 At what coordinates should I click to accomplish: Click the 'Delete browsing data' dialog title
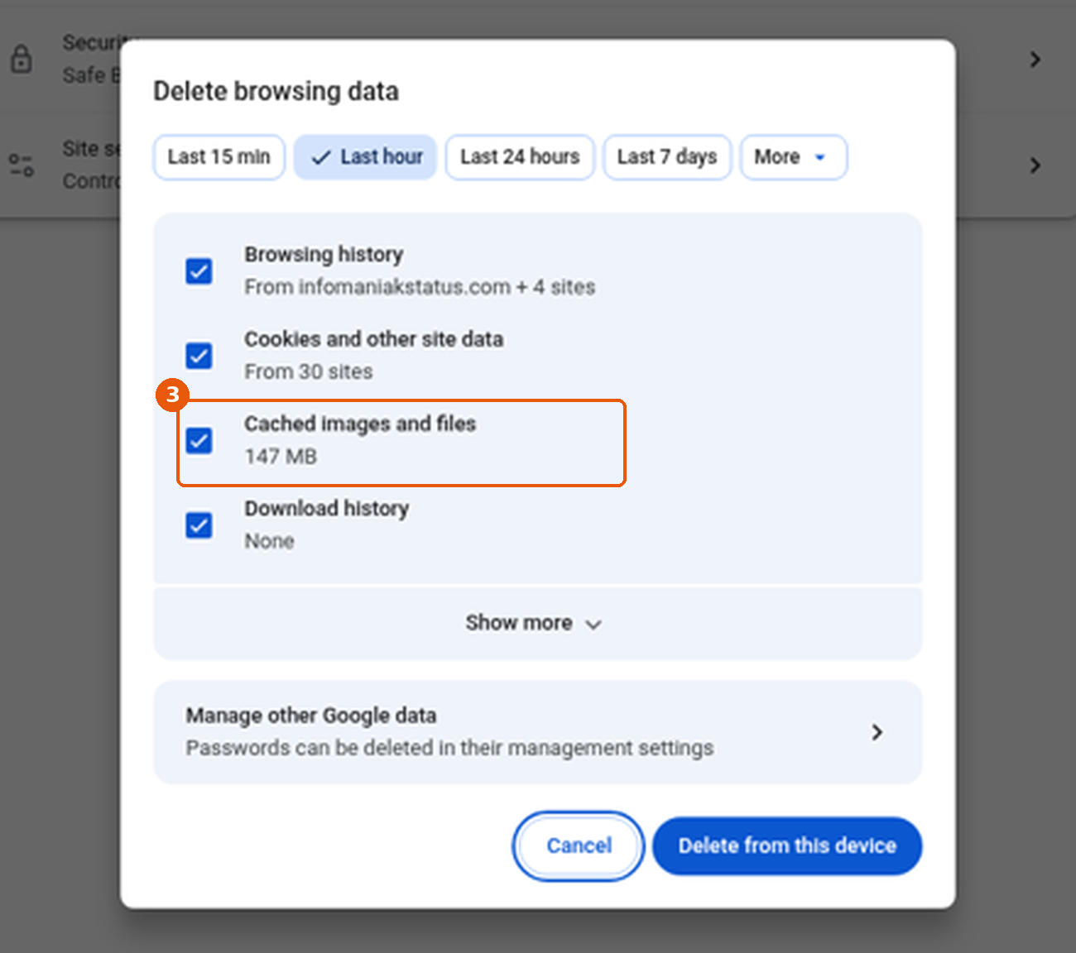tap(276, 91)
